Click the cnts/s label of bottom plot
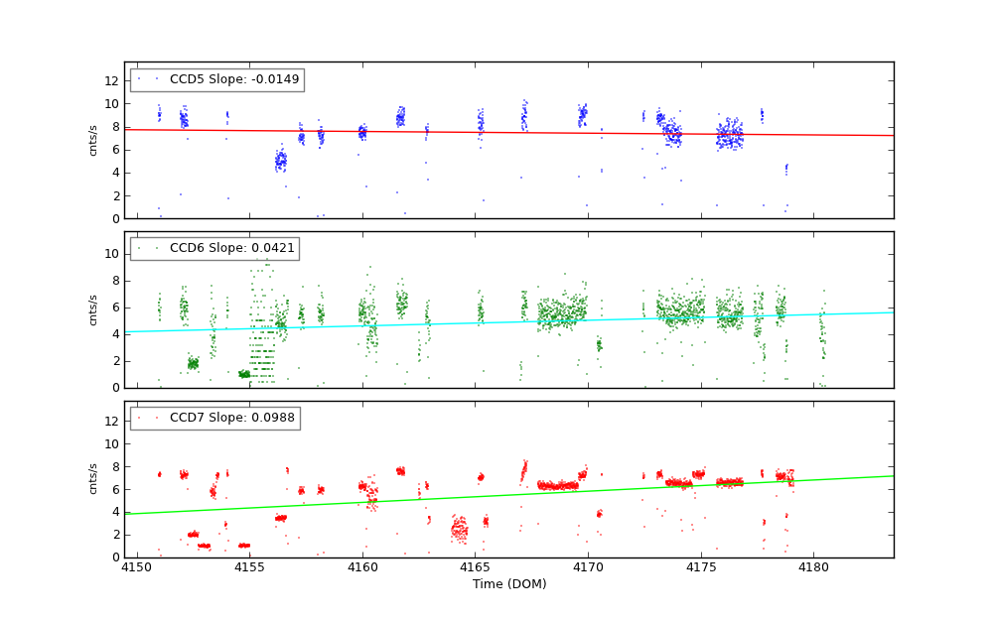 [x=93, y=479]
